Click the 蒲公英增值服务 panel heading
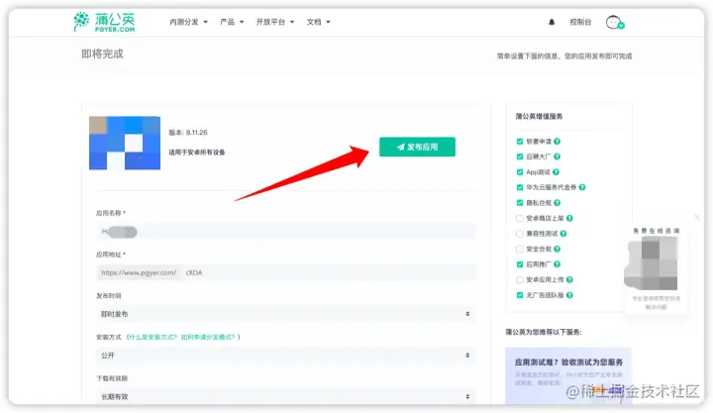Screen dimensions: 713x413 [539, 117]
